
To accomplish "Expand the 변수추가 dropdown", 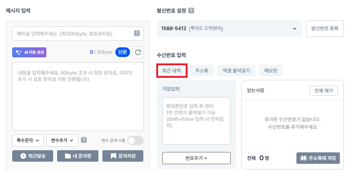I will click(x=62, y=141).
